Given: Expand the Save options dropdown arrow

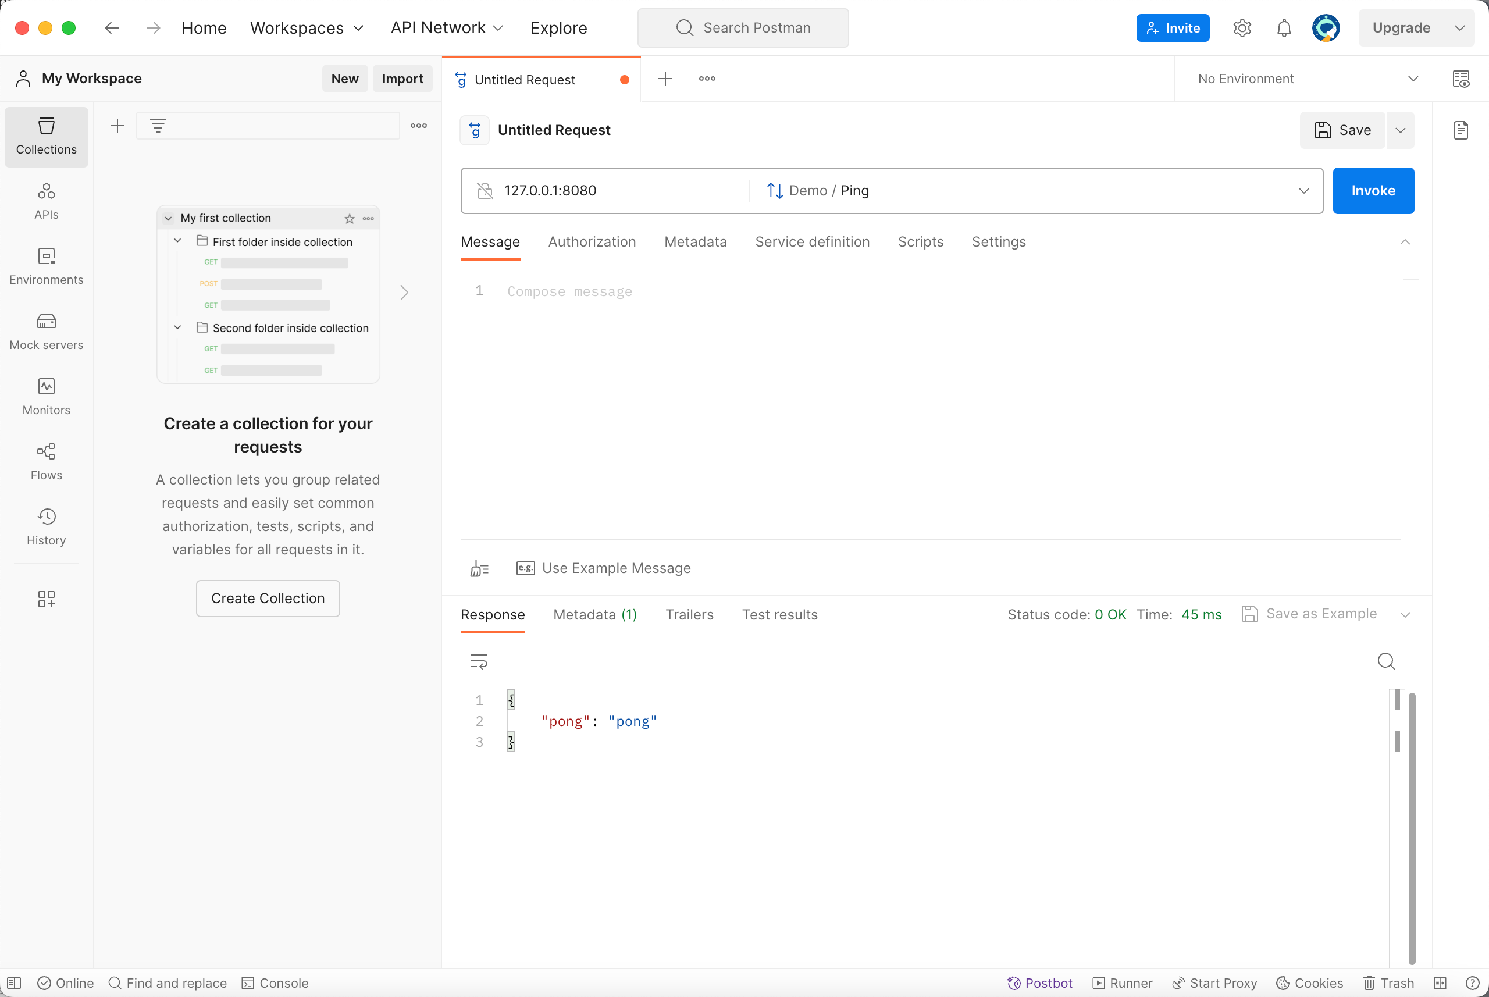Looking at the screenshot, I should point(1400,130).
